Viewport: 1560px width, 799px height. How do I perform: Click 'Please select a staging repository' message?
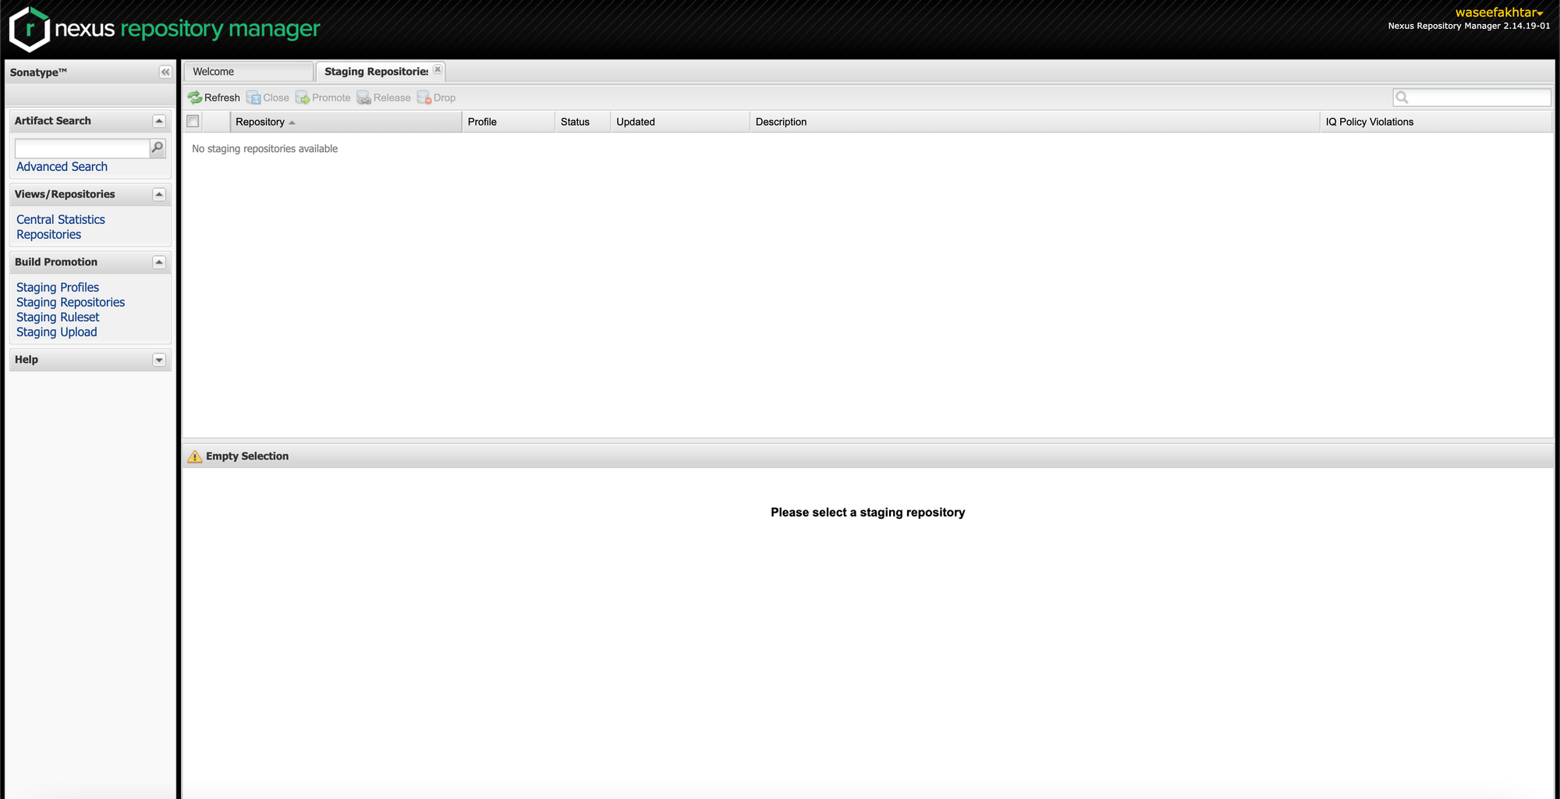click(868, 513)
